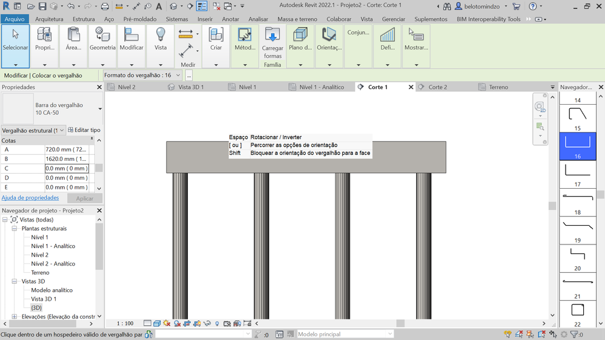Viewport: 605px width, 340px height.
Task: Switch to the Corte 2 view tab
Action: pos(437,87)
